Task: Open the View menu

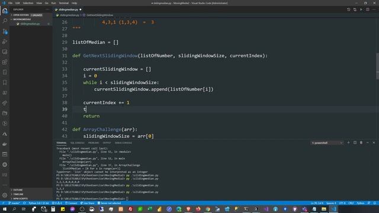Action: pyautogui.click(x=39, y=3)
